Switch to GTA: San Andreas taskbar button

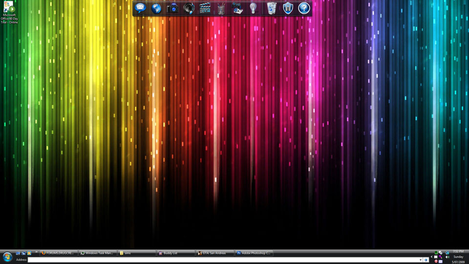pyautogui.click(x=214, y=253)
